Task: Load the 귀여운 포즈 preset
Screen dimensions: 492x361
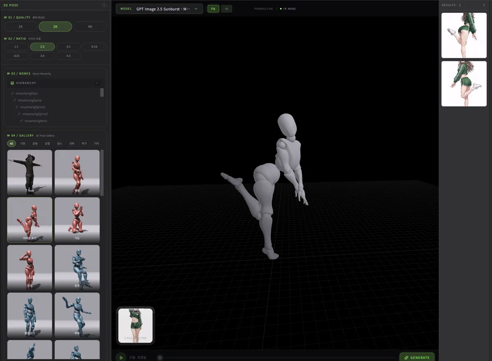Action: [x=30, y=220]
